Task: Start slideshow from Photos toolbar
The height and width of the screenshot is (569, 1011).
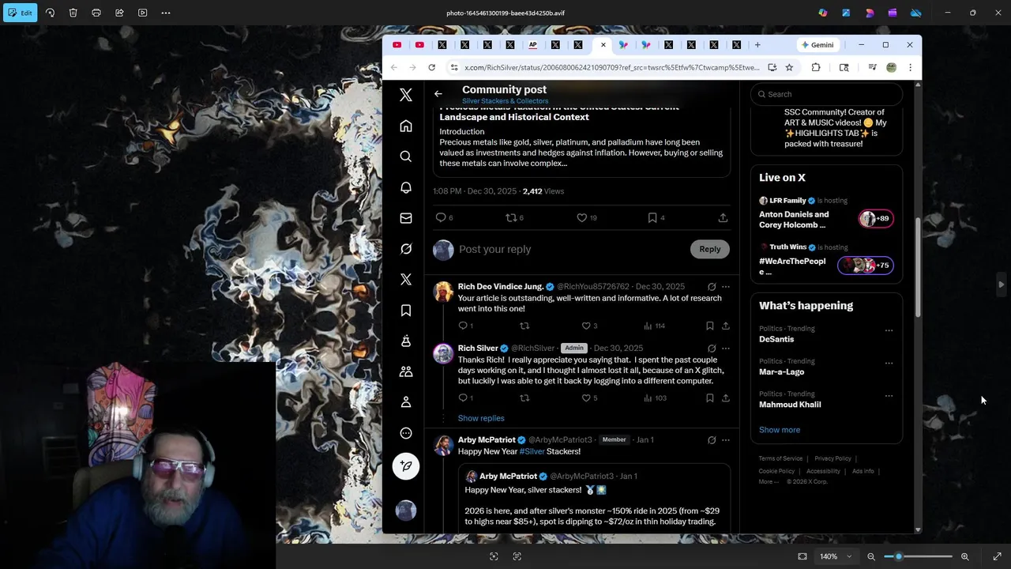Action: coord(142,13)
